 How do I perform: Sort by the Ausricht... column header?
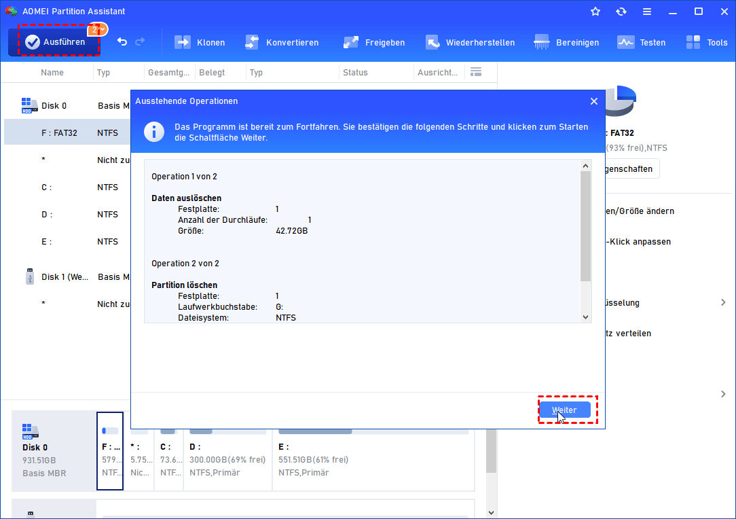pos(437,72)
